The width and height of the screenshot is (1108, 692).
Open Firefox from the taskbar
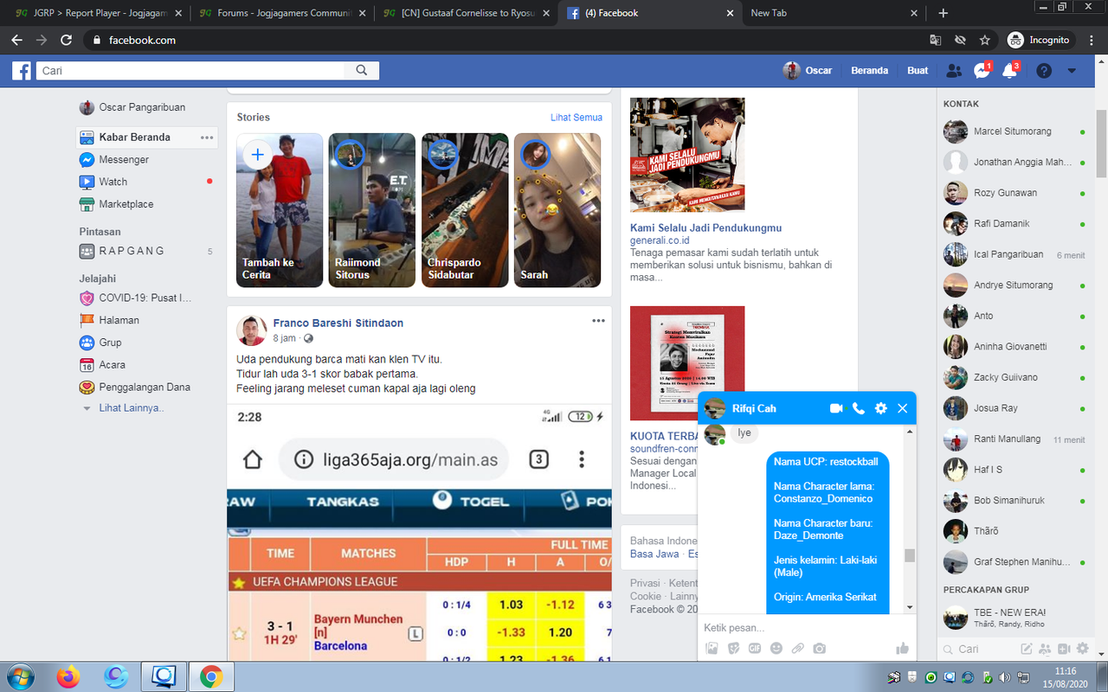(68, 676)
